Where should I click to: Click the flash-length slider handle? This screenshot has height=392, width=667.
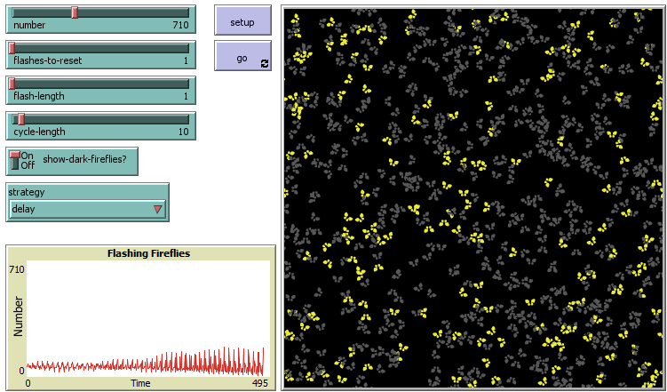(x=12, y=84)
